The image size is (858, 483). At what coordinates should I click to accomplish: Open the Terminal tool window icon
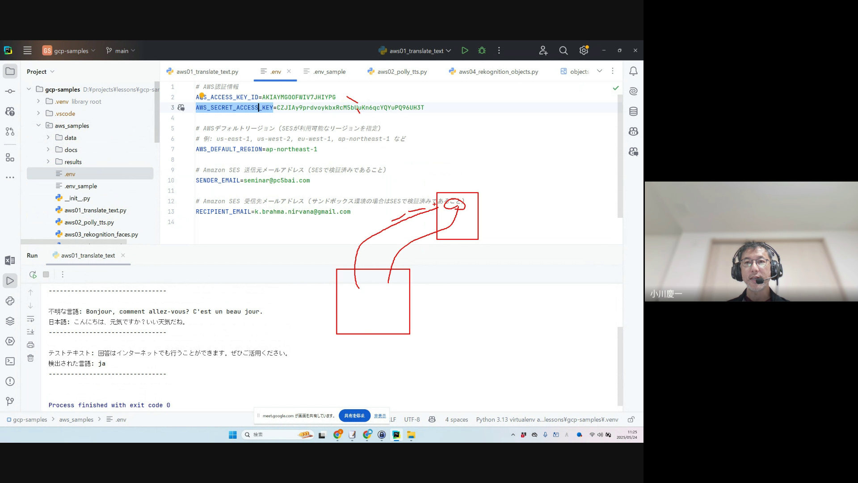(10, 361)
